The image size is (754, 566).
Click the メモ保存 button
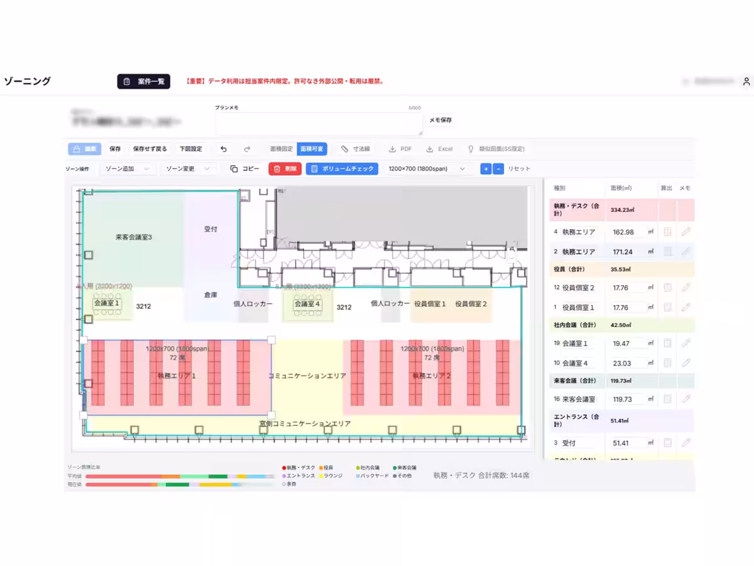tap(440, 120)
